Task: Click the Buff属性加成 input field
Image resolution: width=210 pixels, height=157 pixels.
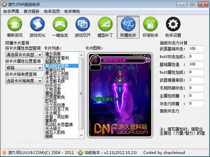Action: point(196,72)
